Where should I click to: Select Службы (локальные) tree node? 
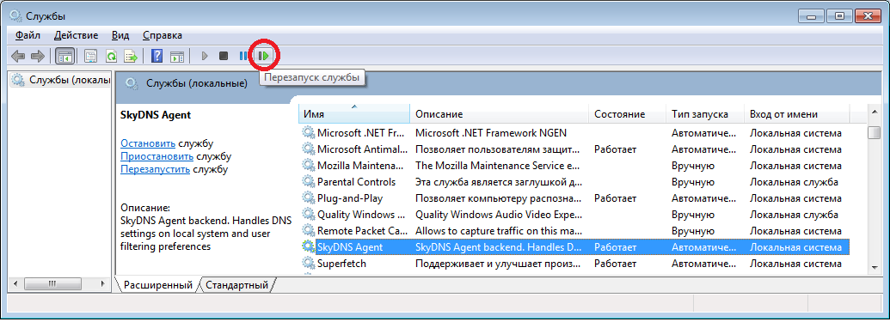point(61,80)
